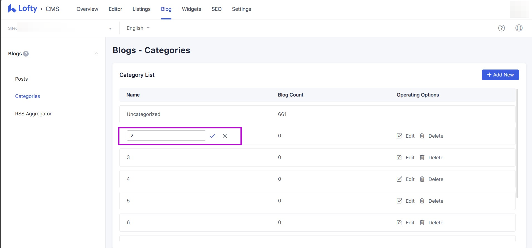Screen dimensions: 532x248
Task: Click the Lofty logo
Action: tap(22, 9)
